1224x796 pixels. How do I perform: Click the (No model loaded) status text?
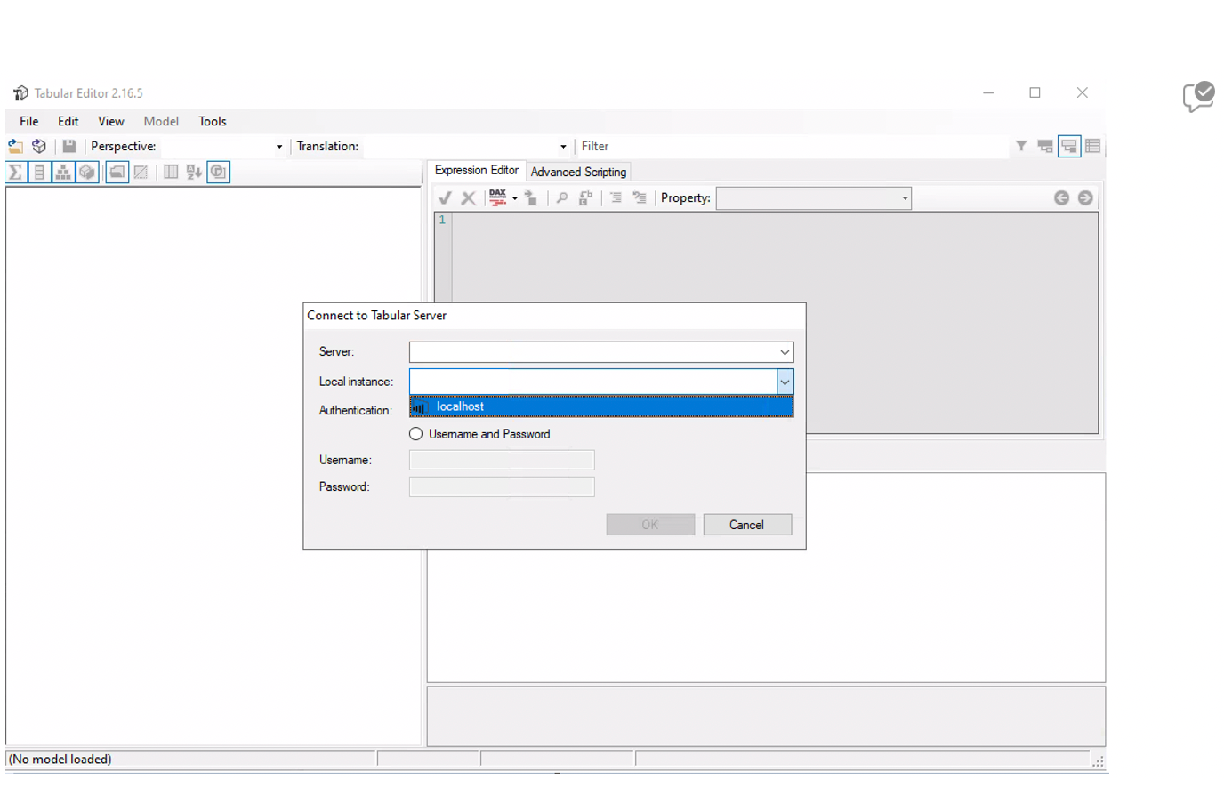pyautogui.click(x=60, y=759)
